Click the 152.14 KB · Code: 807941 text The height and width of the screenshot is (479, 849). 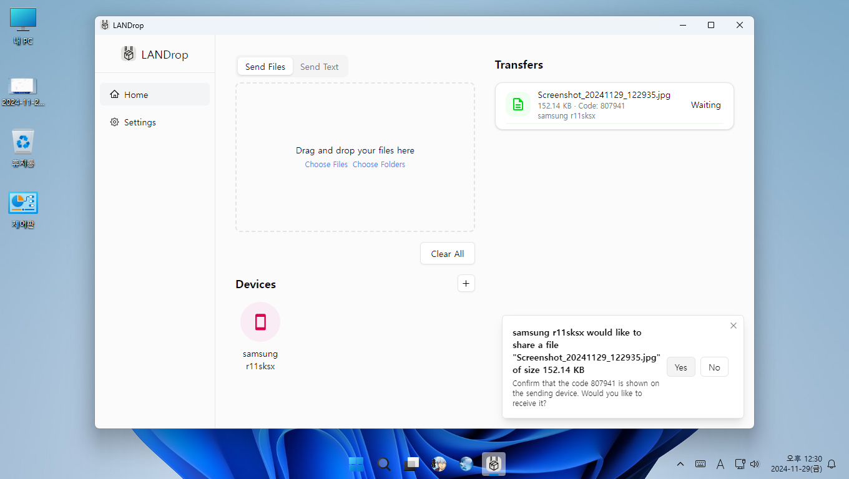(x=581, y=106)
